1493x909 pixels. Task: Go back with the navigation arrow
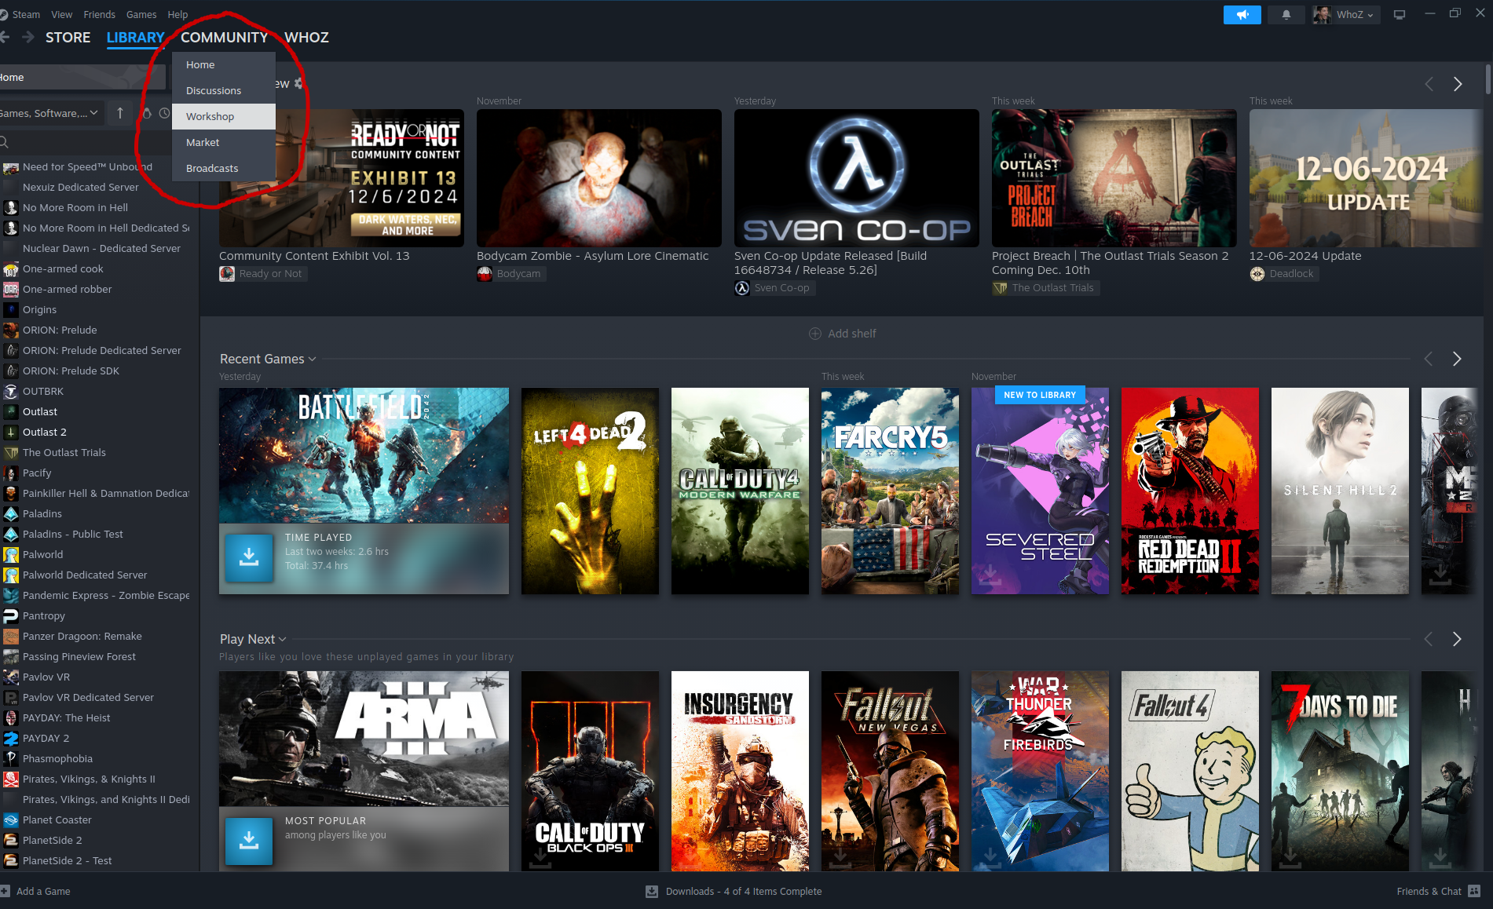5,37
